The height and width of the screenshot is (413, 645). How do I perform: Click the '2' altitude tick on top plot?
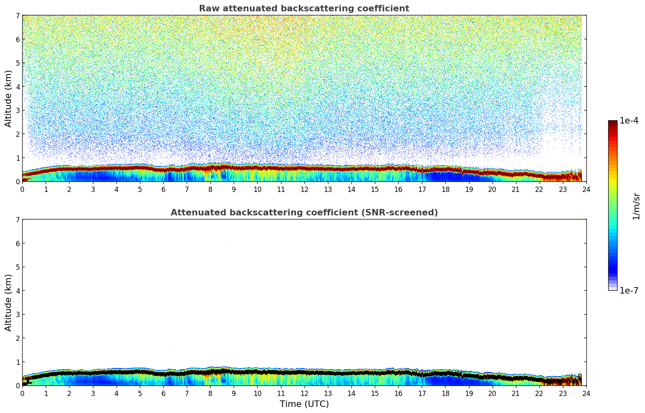coord(17,134)
